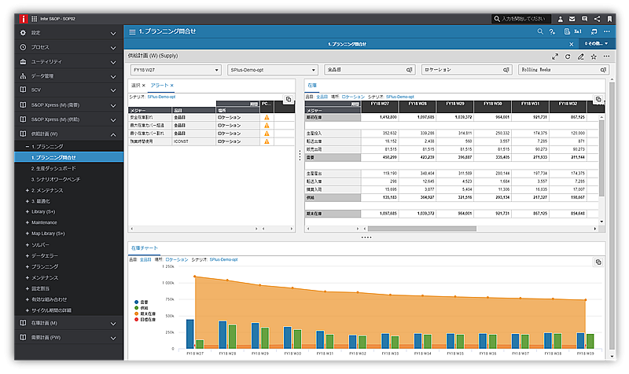Click the warning icon in the ICONST row

pos(267,141)
